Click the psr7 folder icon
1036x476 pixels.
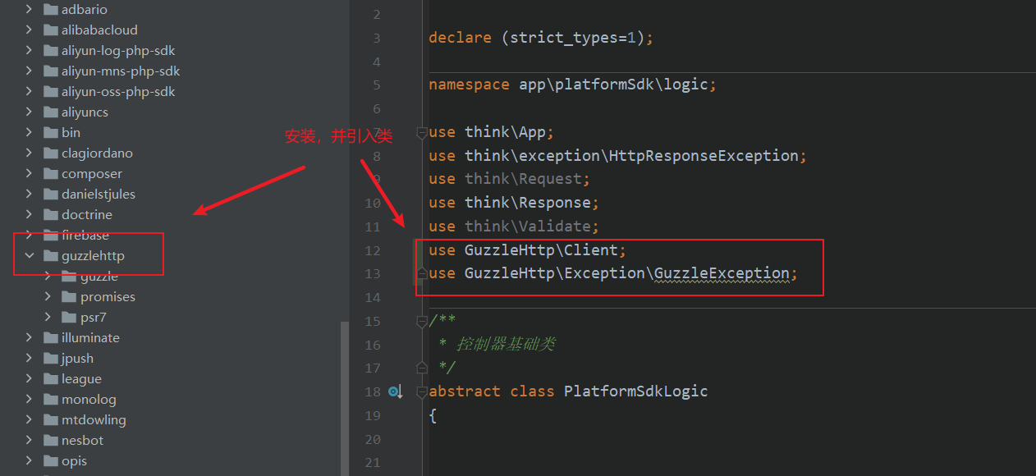[69, 317]
